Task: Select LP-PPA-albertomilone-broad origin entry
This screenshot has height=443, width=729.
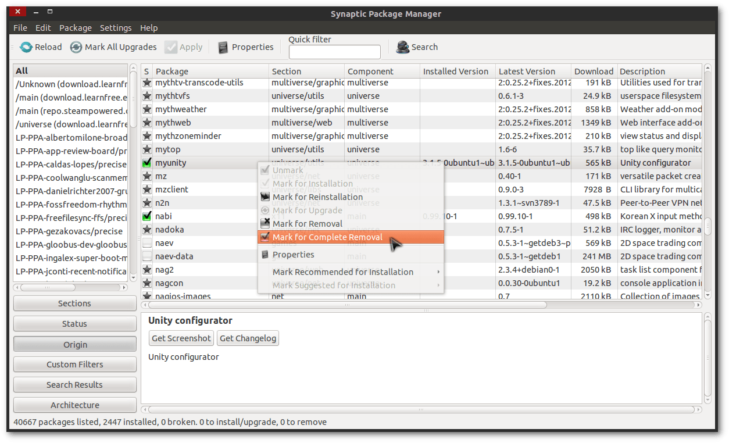Action: click(70, 138)
